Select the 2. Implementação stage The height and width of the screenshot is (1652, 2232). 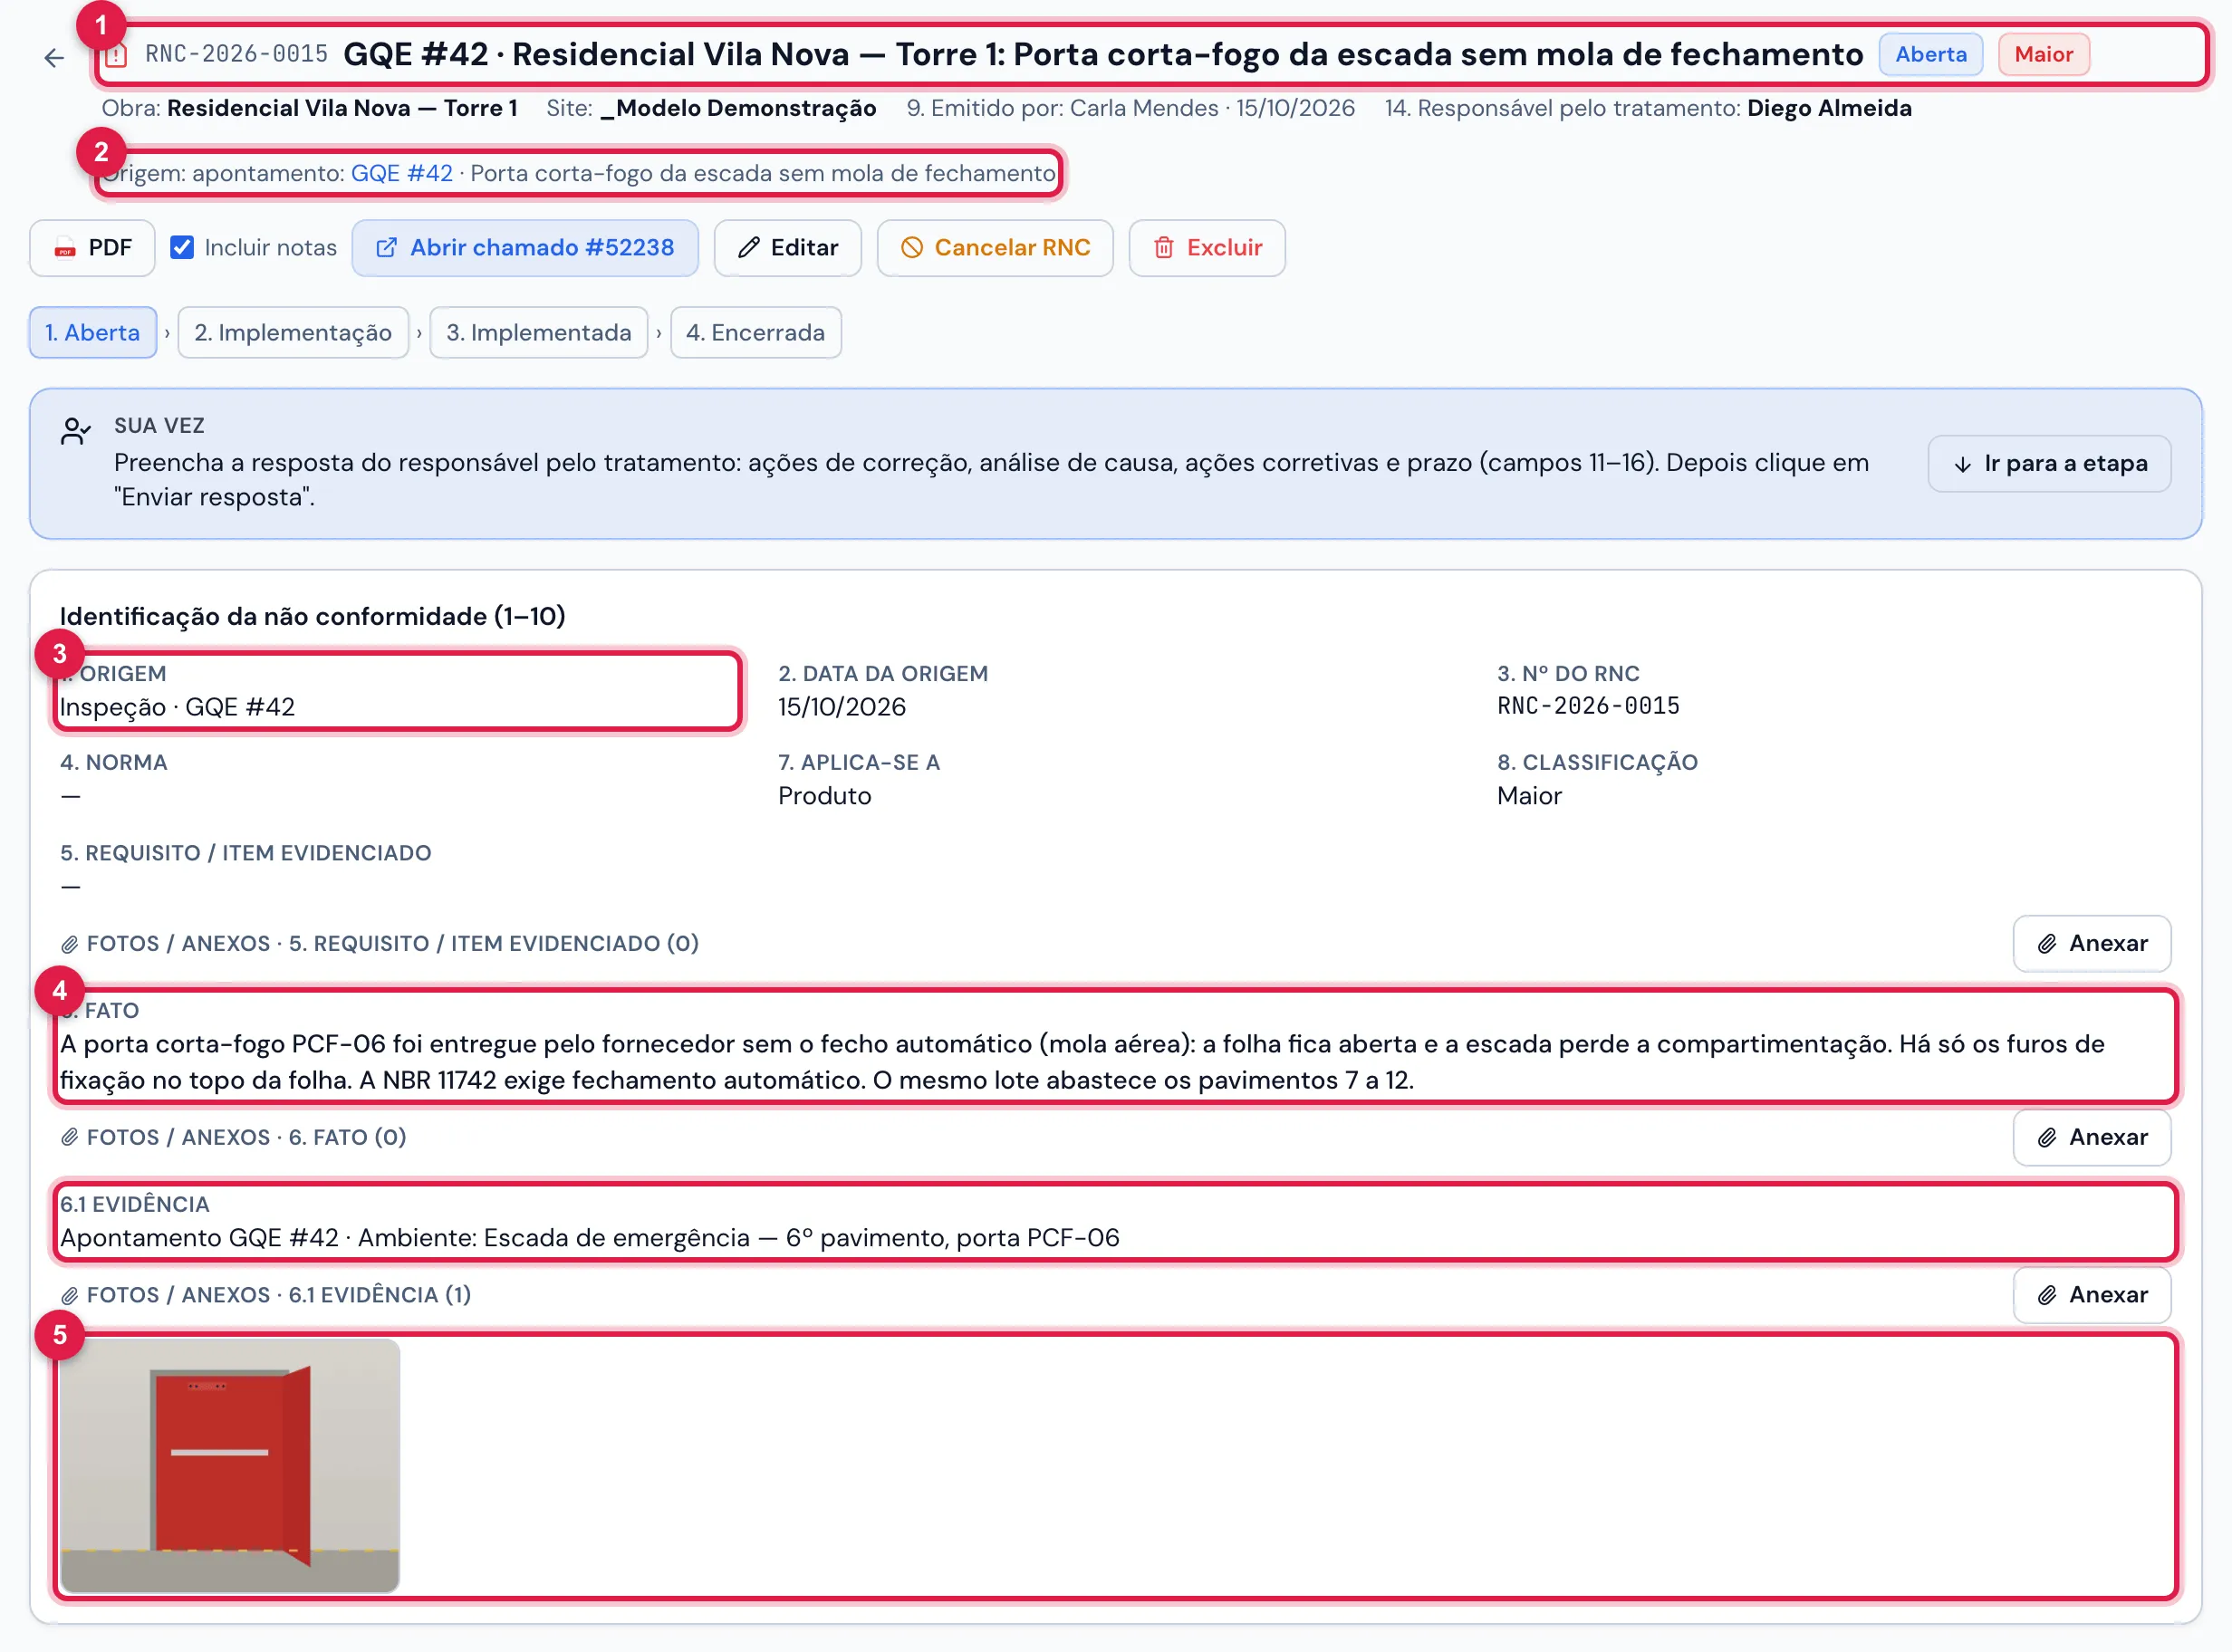pyautogui.click(x=293, y=333)
